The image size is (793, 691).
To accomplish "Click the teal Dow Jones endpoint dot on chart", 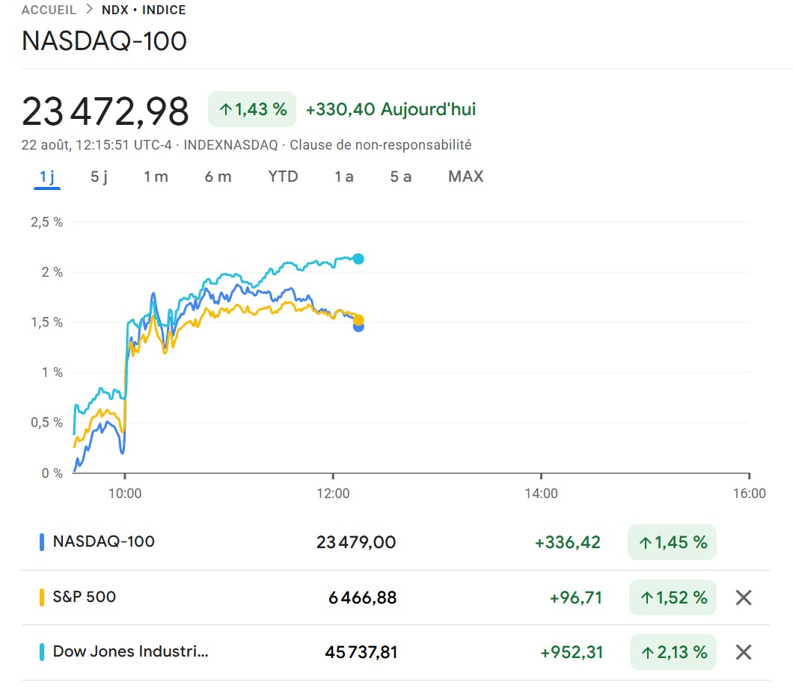I will tap(358, 259).
